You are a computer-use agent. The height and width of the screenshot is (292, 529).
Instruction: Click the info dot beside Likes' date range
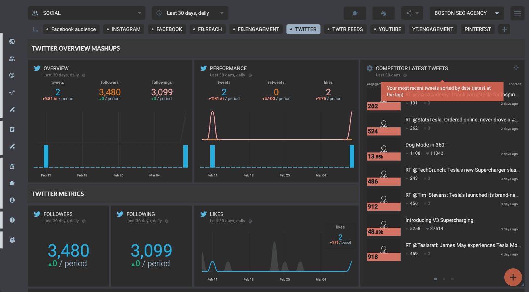click(x=250, y=221)
